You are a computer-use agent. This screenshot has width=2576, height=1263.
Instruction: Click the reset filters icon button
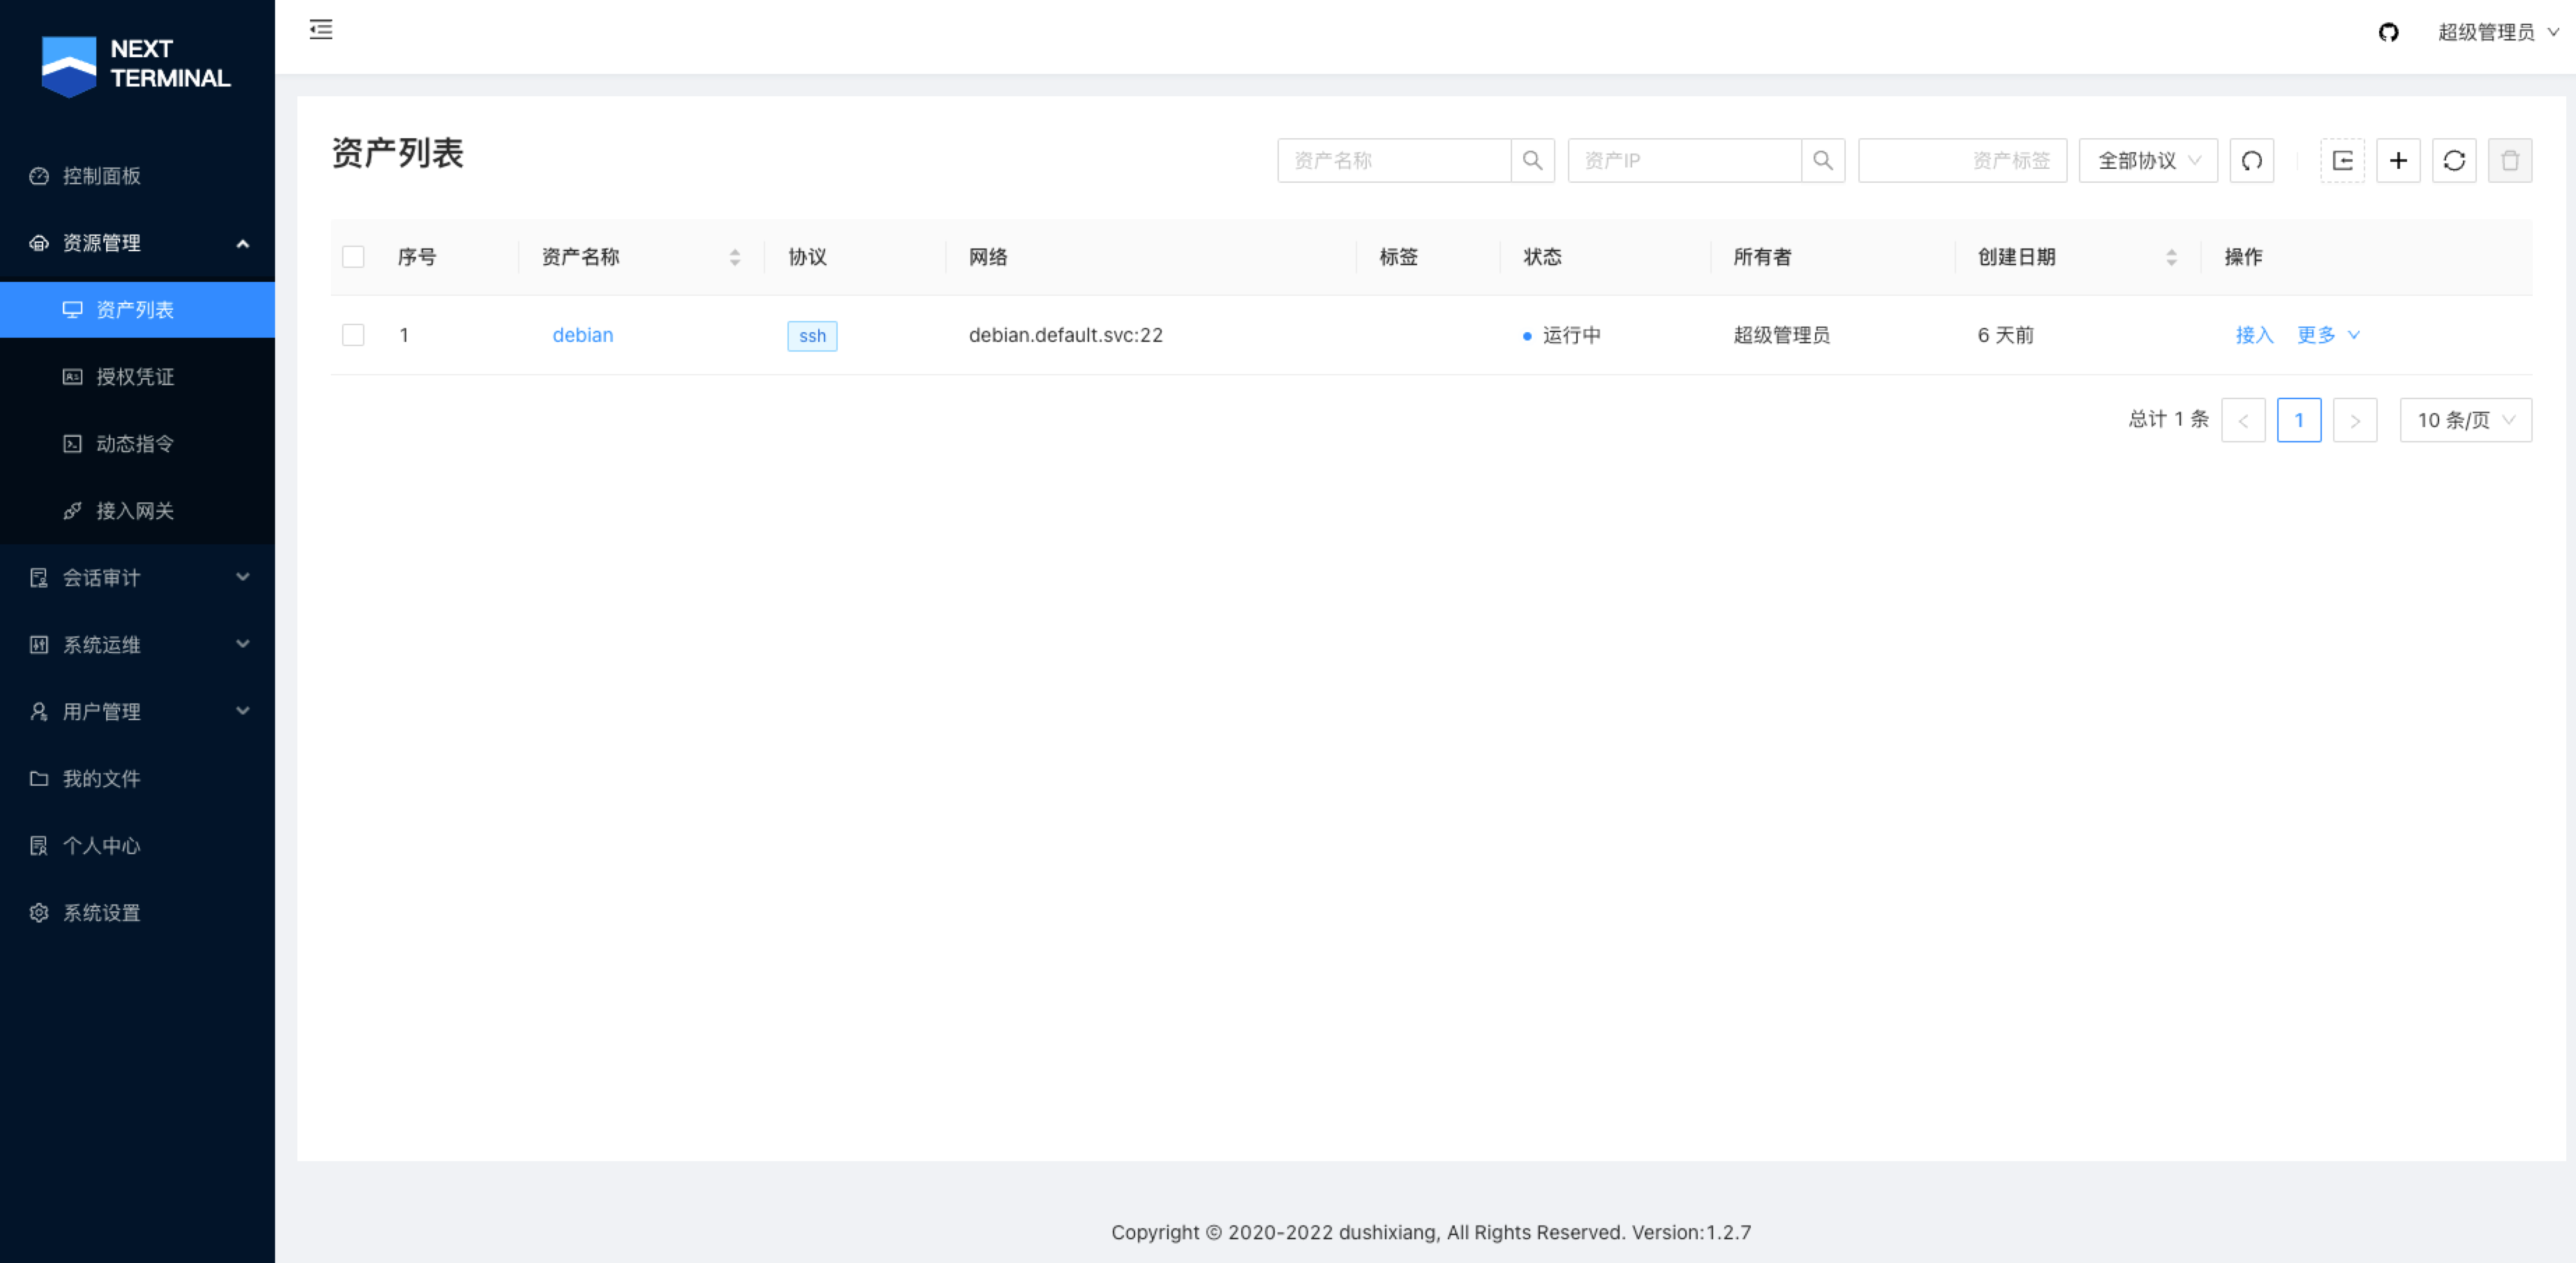(2251, 161)
